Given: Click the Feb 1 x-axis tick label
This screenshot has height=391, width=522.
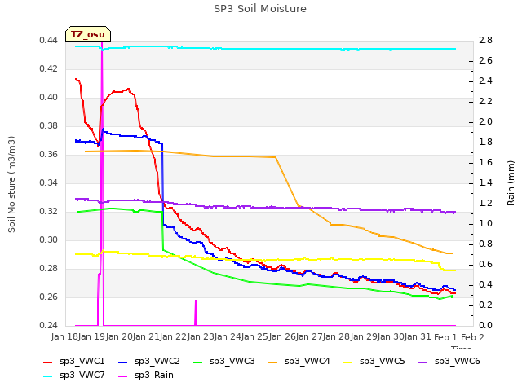Looking at the screenshot, I should tap(445, 336).
